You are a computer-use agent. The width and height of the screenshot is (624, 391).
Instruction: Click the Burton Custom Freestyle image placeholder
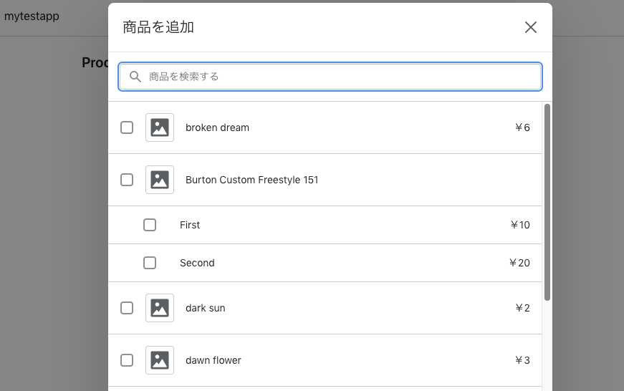coord(160,180)
